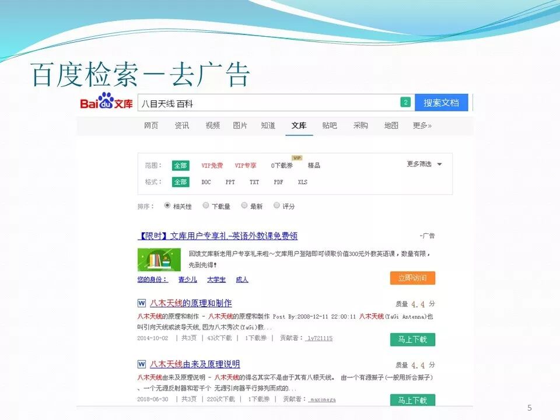Click the Baidu Wenku logo
The image size is (560, 420).
click(x=106, y=101)
